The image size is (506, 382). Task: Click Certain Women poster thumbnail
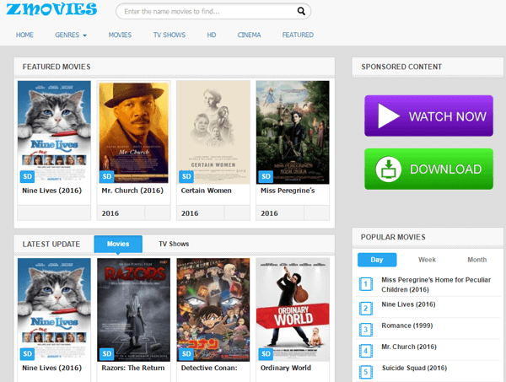[x=213, y=132]
